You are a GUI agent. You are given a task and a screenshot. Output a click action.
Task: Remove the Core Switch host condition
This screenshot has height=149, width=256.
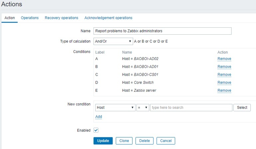click(x=224, y=83)
